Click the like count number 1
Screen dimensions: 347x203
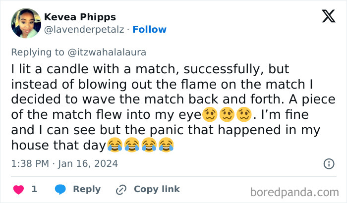pyautogui.click(x=34, y=189)
